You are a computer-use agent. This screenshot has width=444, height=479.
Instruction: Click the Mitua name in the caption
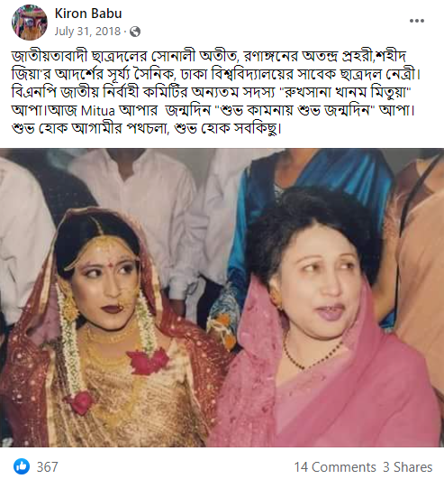(98, 111)
